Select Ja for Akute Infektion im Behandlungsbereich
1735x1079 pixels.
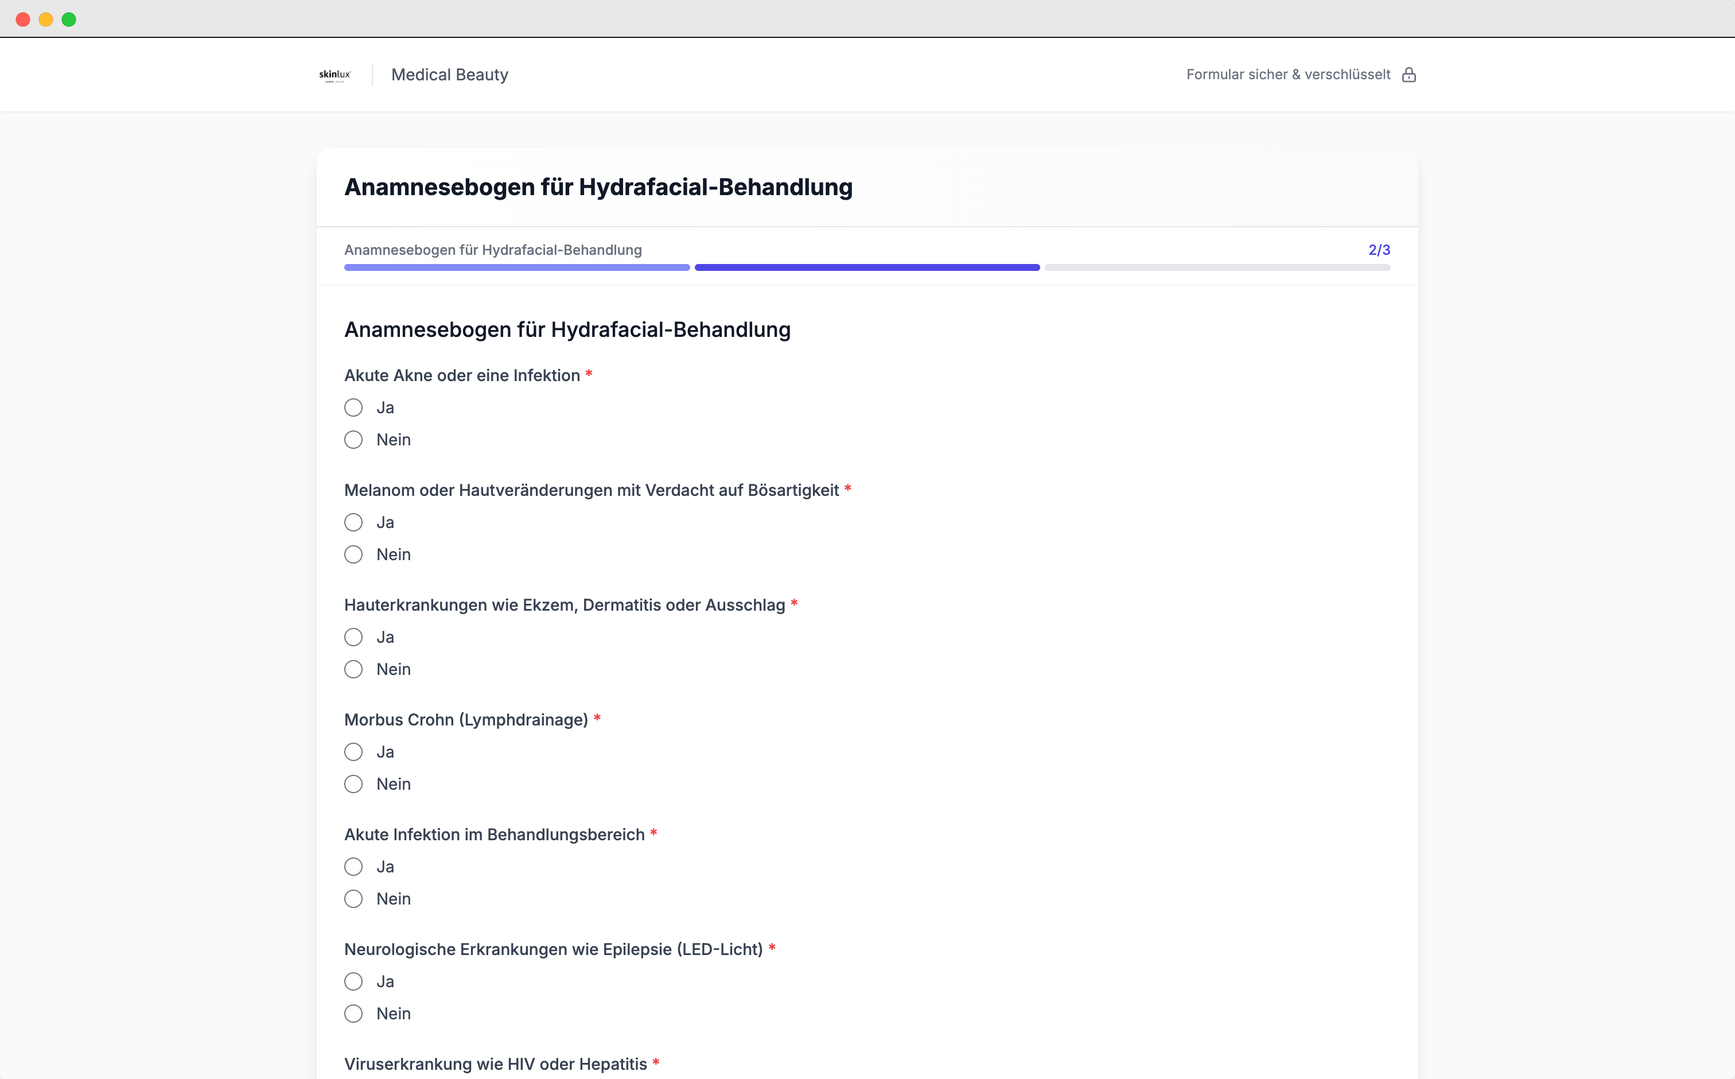353,867
